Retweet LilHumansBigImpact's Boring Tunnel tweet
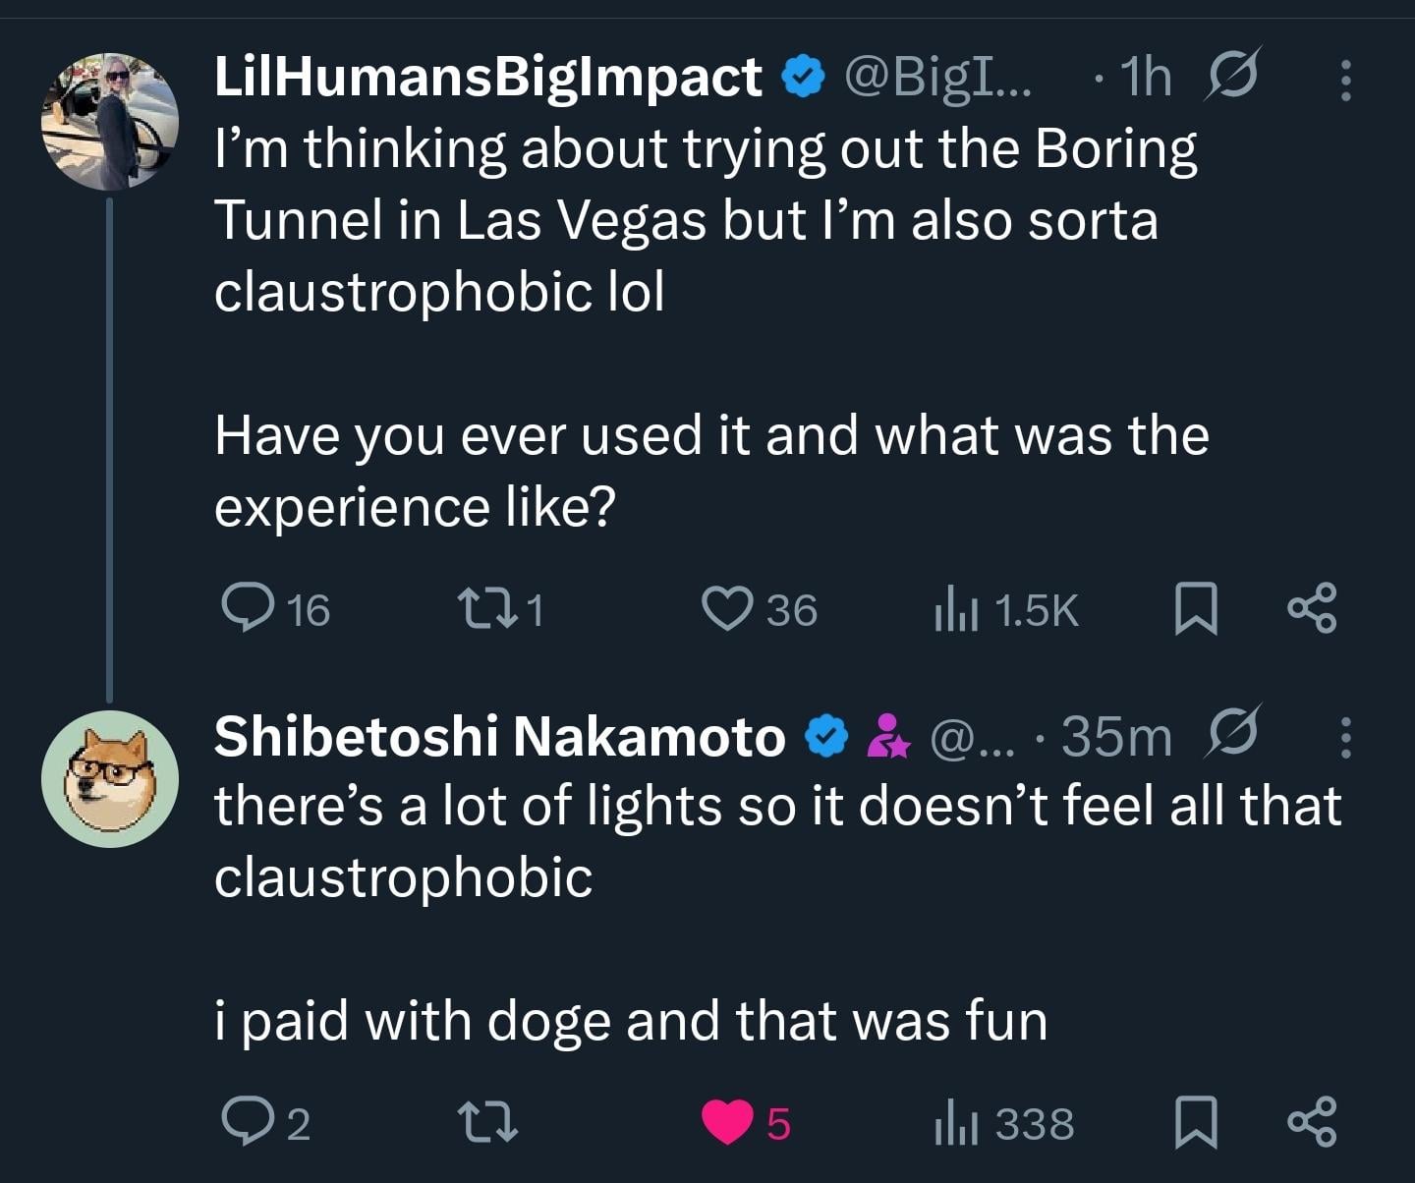The width and height of the screenshot is (1415, 1183). click(487, 607)
